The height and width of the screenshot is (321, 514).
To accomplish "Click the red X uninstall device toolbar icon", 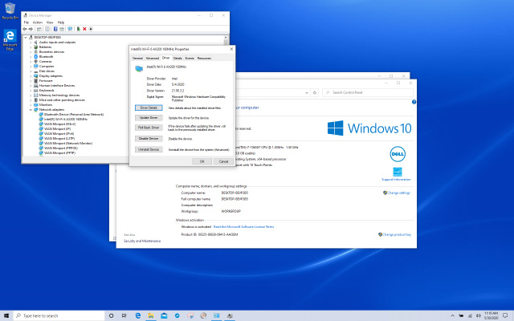I will coord(84,29).
